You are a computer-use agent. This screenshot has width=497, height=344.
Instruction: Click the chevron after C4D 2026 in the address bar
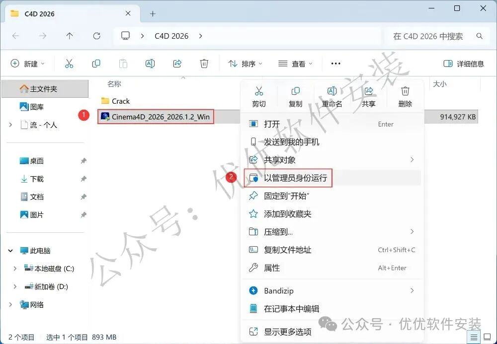pos(200,36)
